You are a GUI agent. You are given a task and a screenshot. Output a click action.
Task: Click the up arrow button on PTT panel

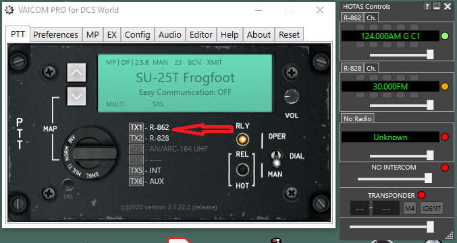click(77, 72)
